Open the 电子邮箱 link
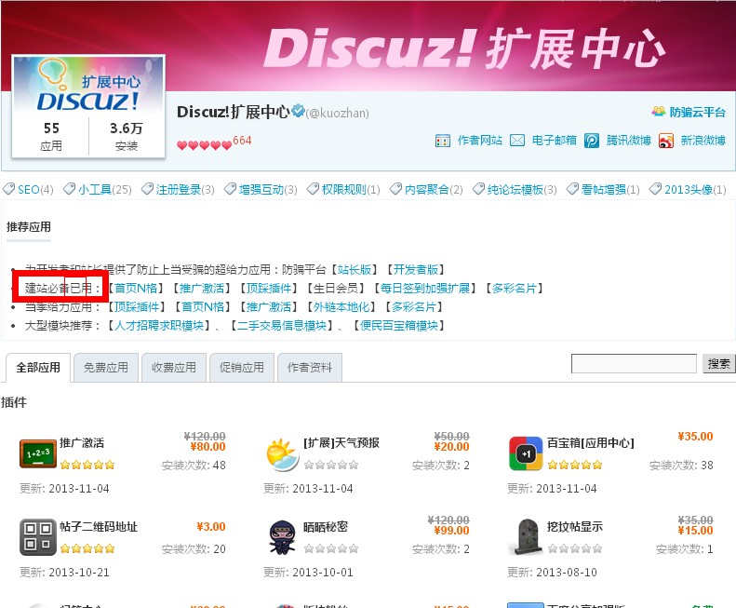Image resolution: width=736 pixels, height=608 pixels. 554,141
